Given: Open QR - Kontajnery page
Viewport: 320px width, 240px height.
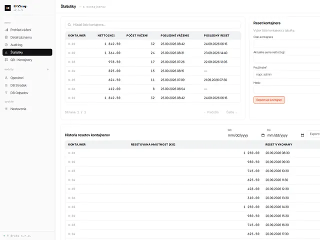Looking at the screenshot, I should 27,60.
